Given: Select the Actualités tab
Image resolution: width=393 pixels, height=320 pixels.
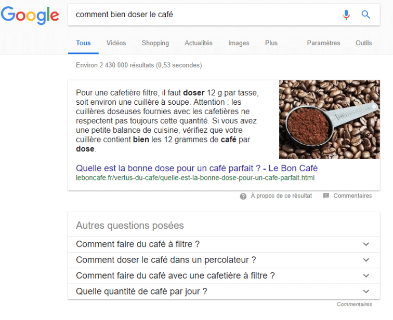Looking at the screenshot, I should coord(199,43).
